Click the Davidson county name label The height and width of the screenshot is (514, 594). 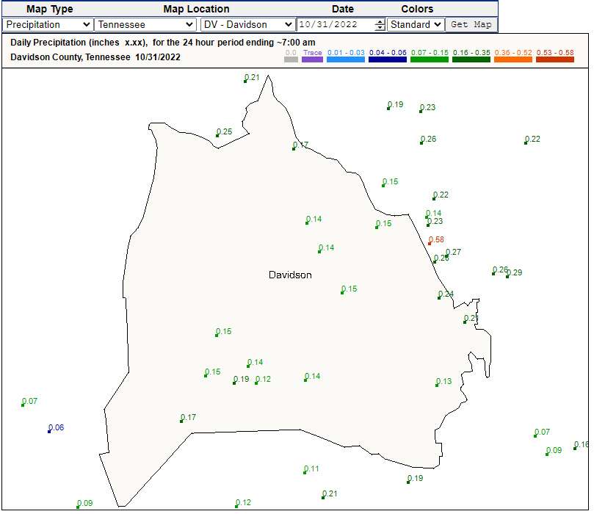[290, 275]
